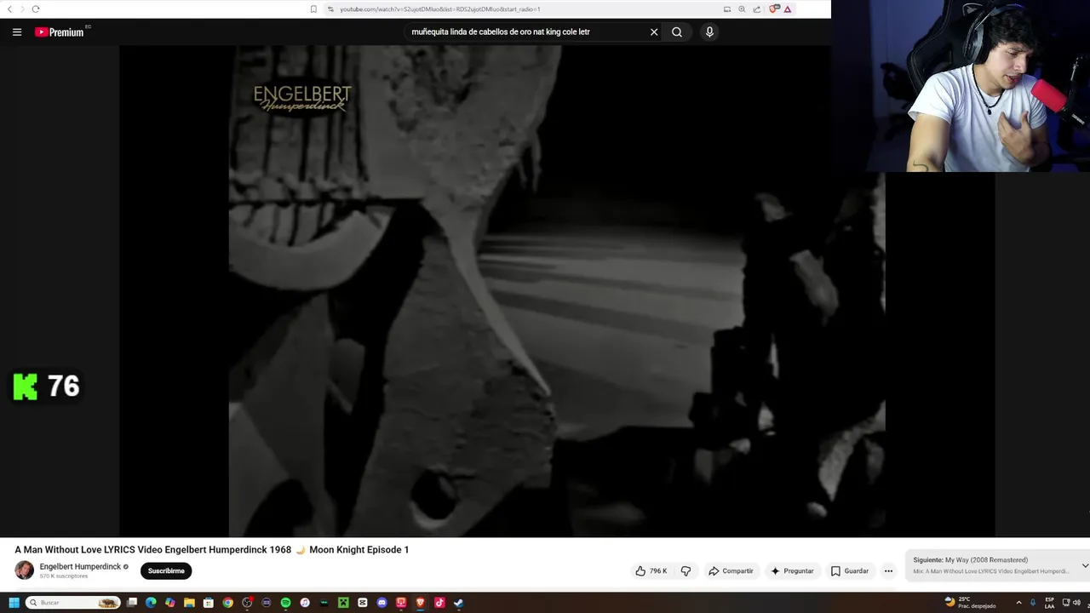Open Engelbert Humperdinck channel name
The image size is (1090, 613).
[x=80, y=567]
